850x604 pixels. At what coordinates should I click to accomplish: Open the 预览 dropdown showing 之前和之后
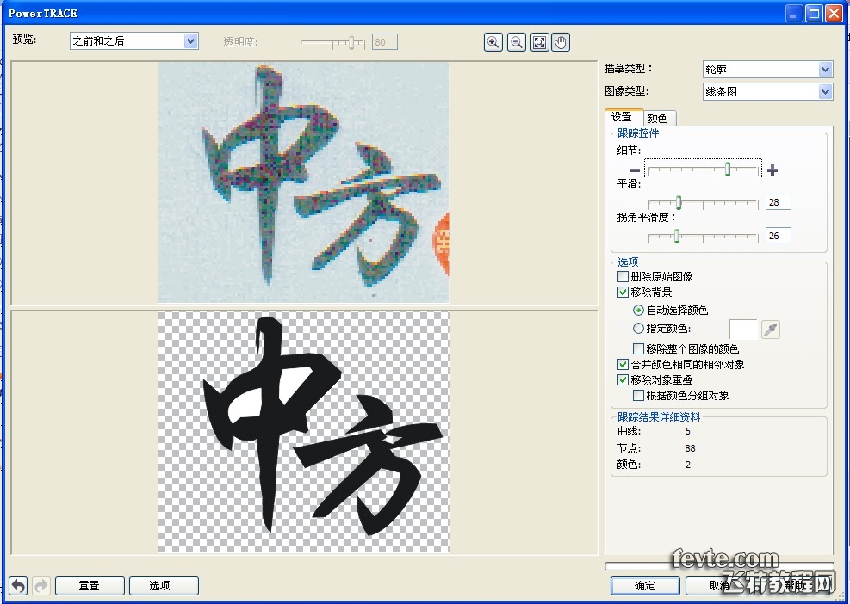(x=133, y=41)
